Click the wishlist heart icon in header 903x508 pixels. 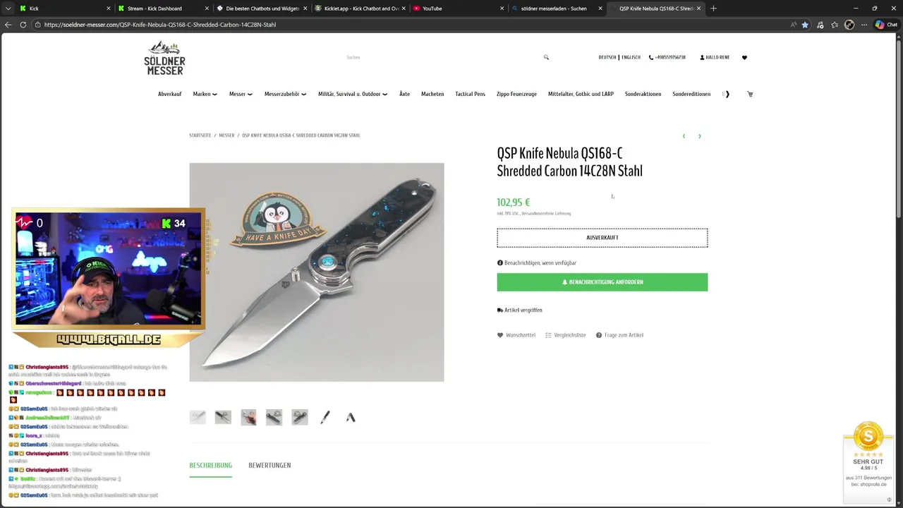click(744, 57)
